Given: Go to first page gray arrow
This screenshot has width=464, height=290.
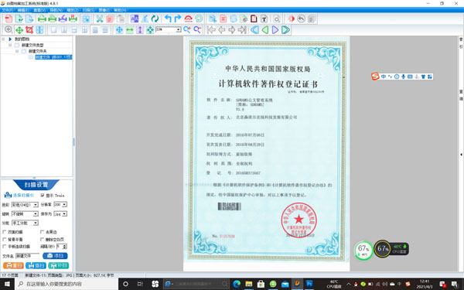Looking at the screenshot, I should [x=211, y=29].
